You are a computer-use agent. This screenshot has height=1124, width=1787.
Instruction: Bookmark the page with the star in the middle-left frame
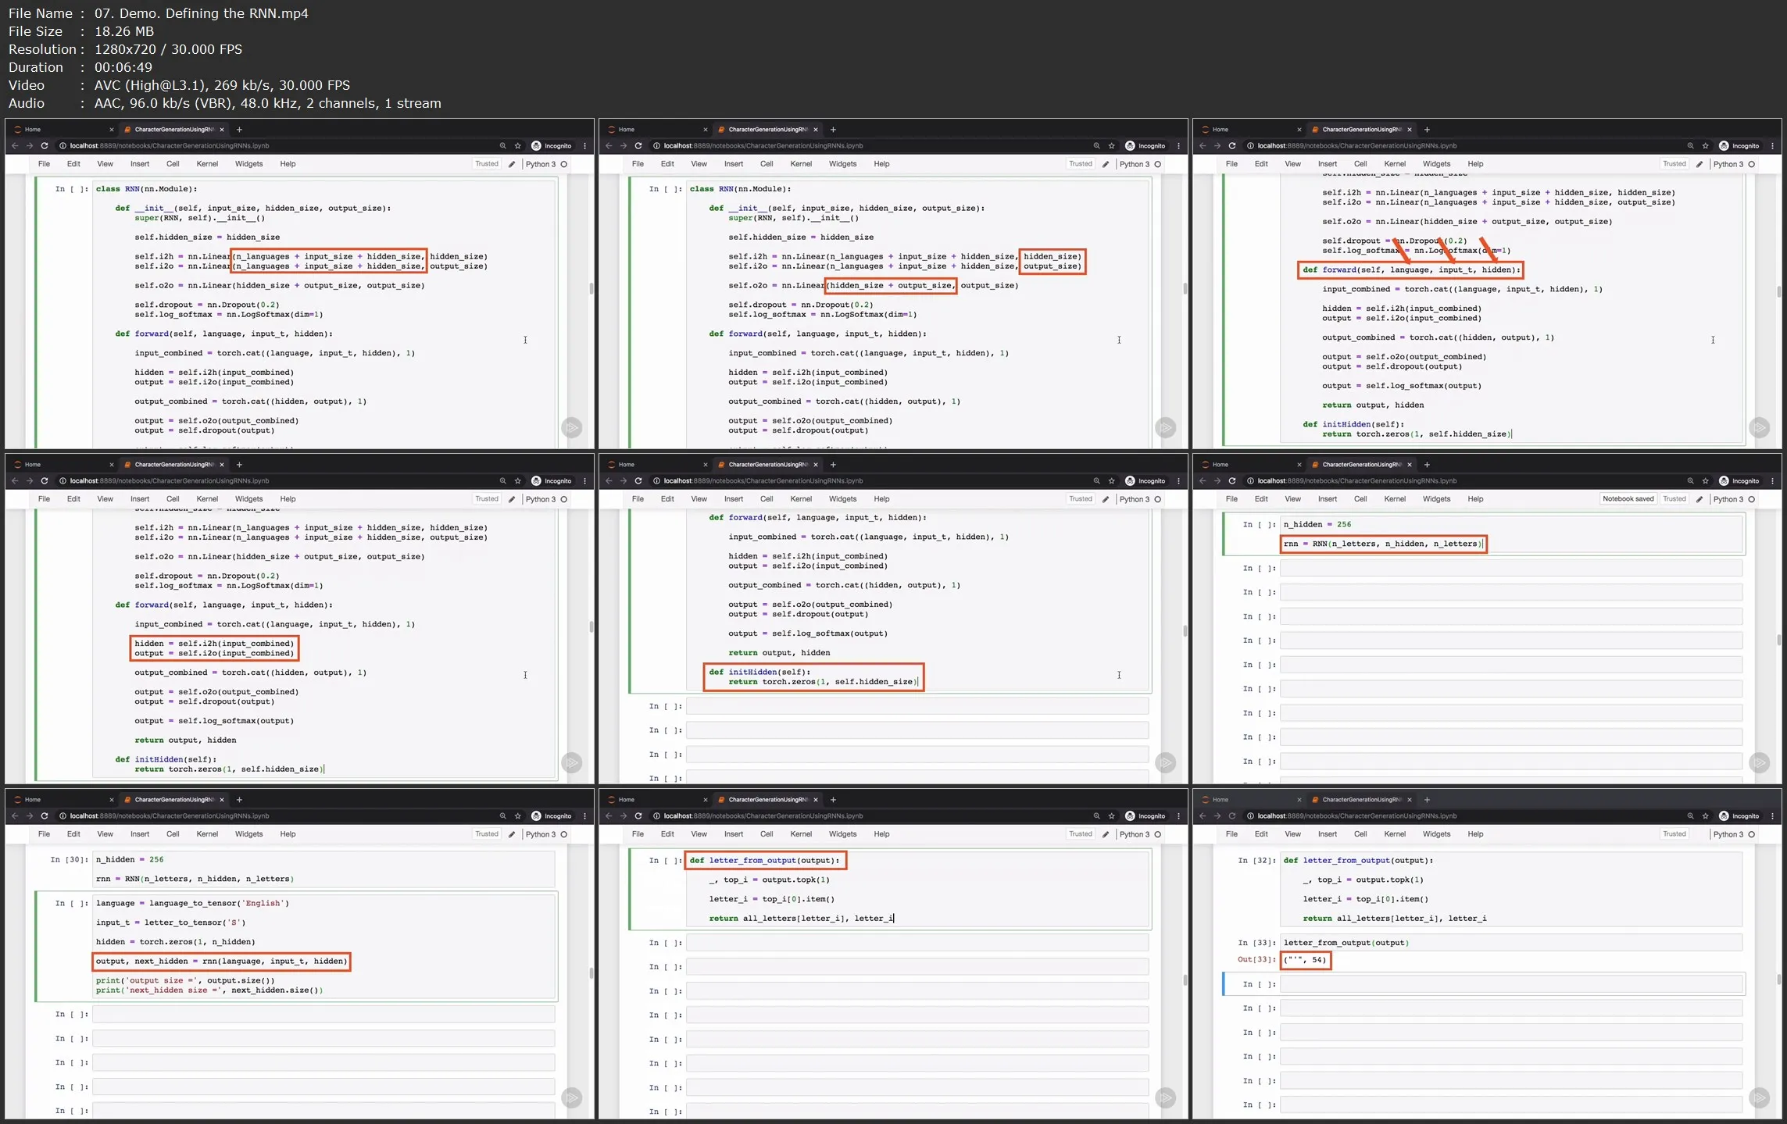517,481
